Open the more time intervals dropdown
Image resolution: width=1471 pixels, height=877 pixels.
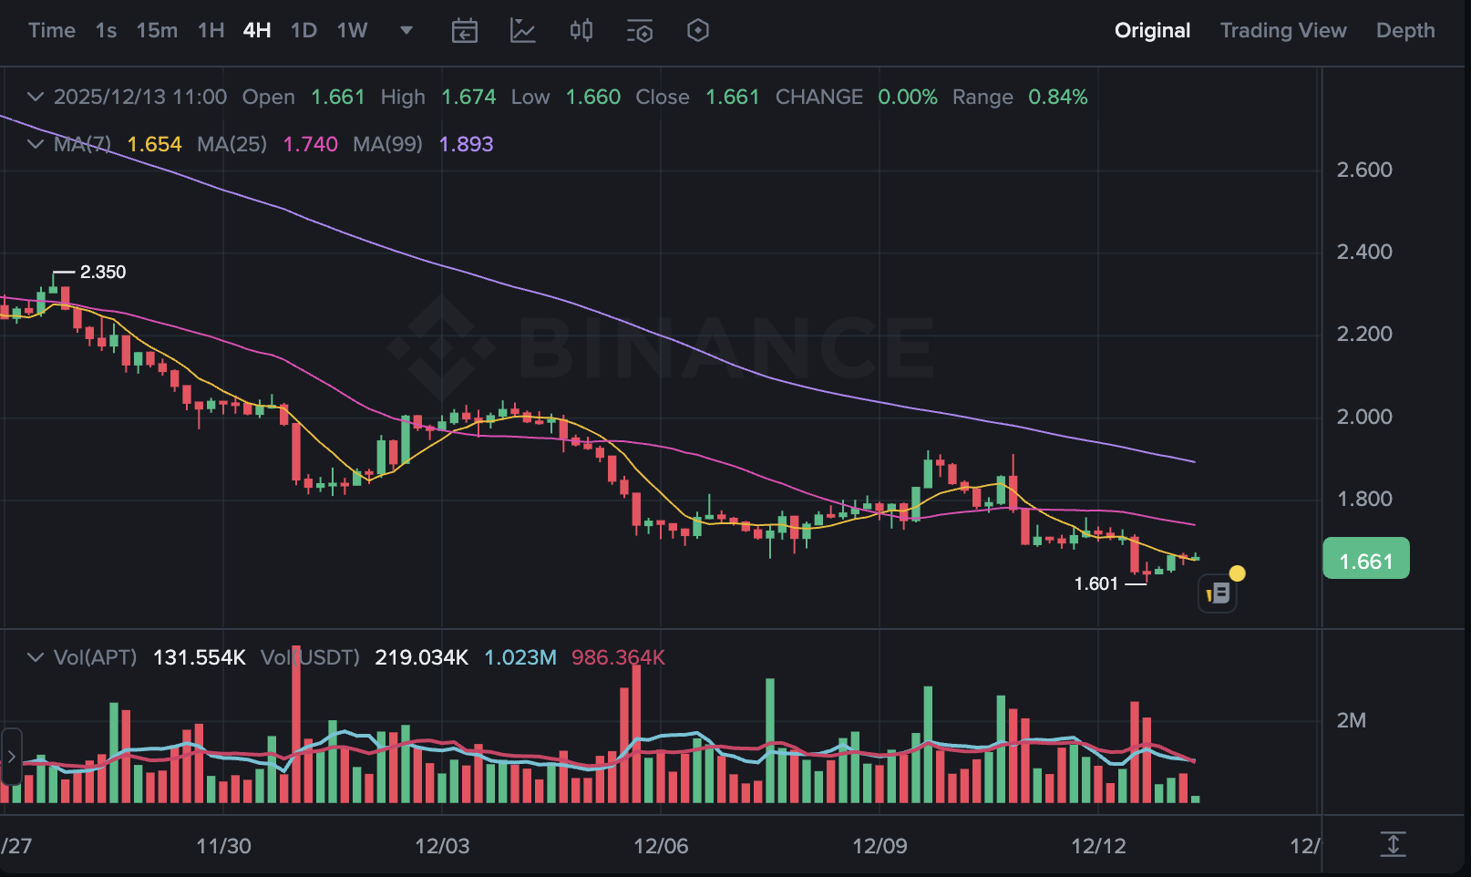pyautogui.click(x=406, y=31)
